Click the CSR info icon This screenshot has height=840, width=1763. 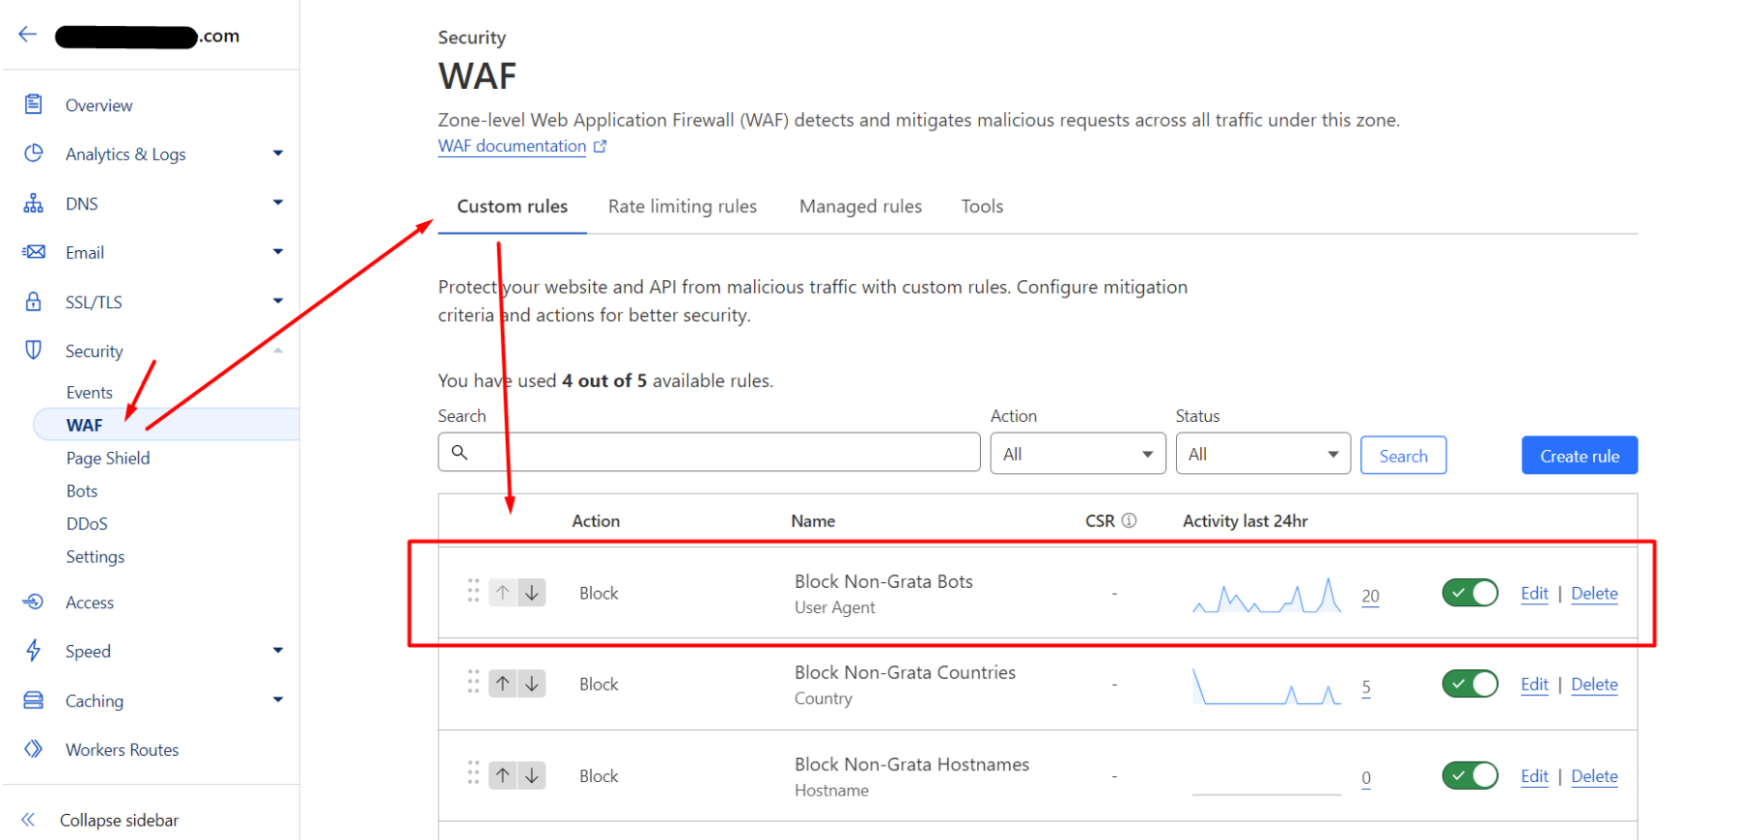coord(1129,520)
